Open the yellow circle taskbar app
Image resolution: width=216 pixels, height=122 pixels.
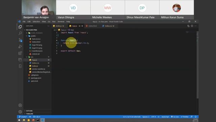[28, 120]
